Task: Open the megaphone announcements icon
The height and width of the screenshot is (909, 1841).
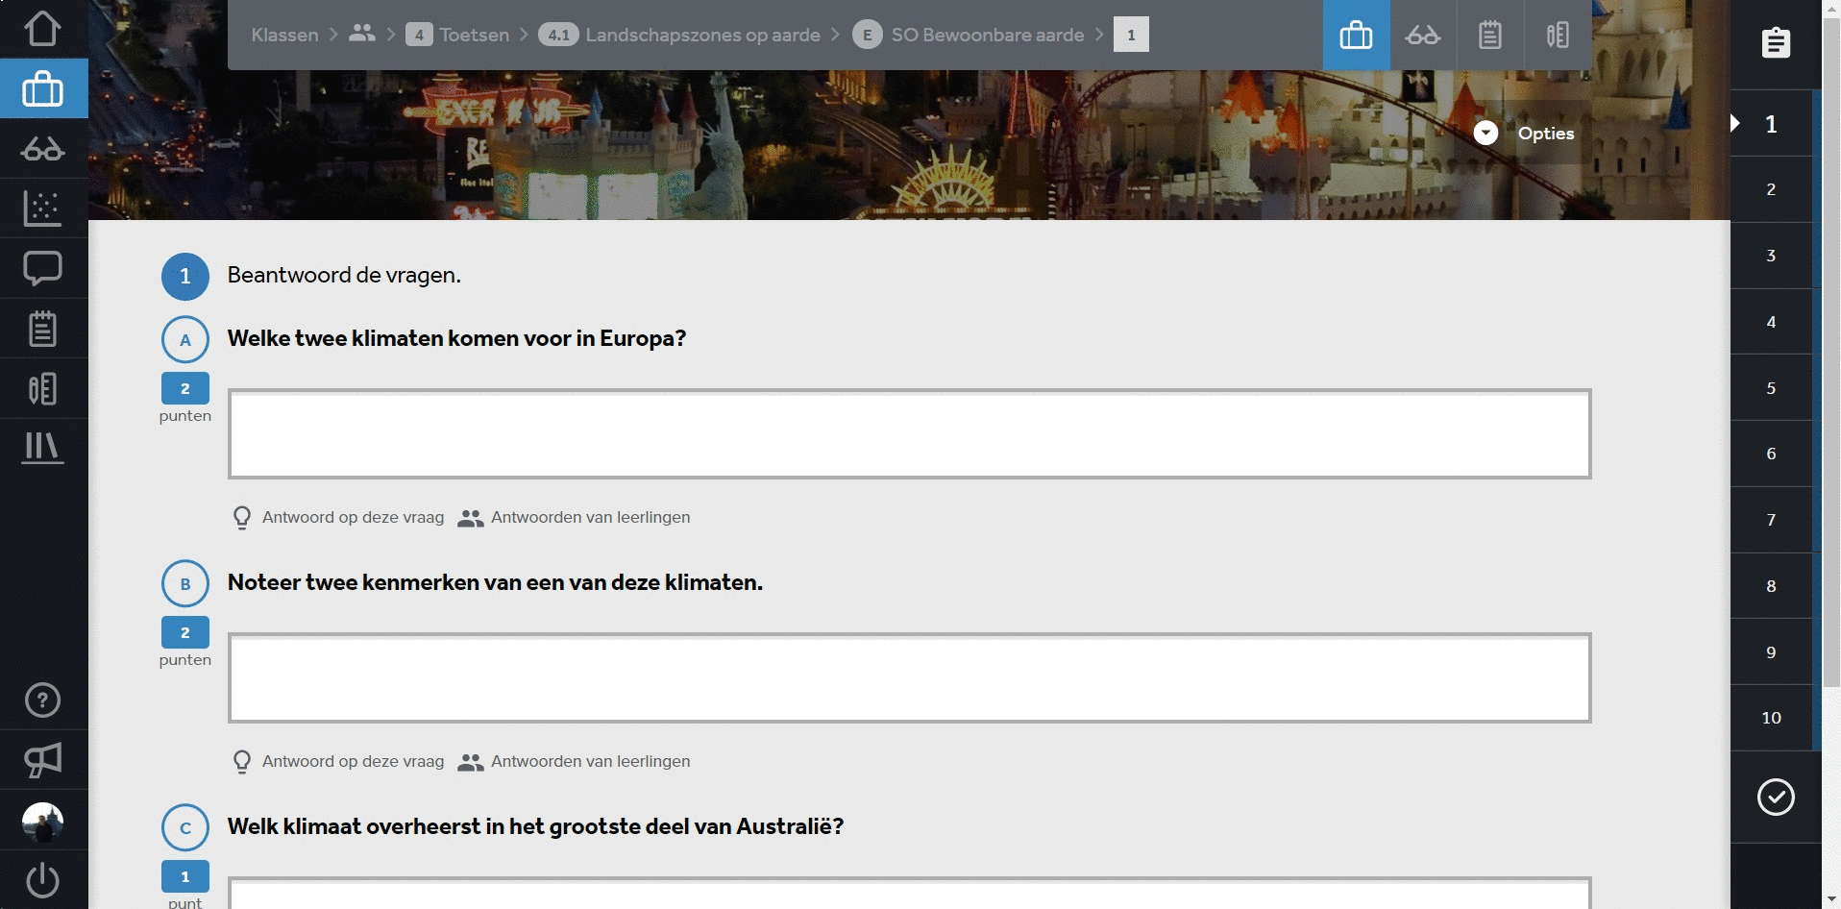Action: pyautogui.click(x=43, y=760)
